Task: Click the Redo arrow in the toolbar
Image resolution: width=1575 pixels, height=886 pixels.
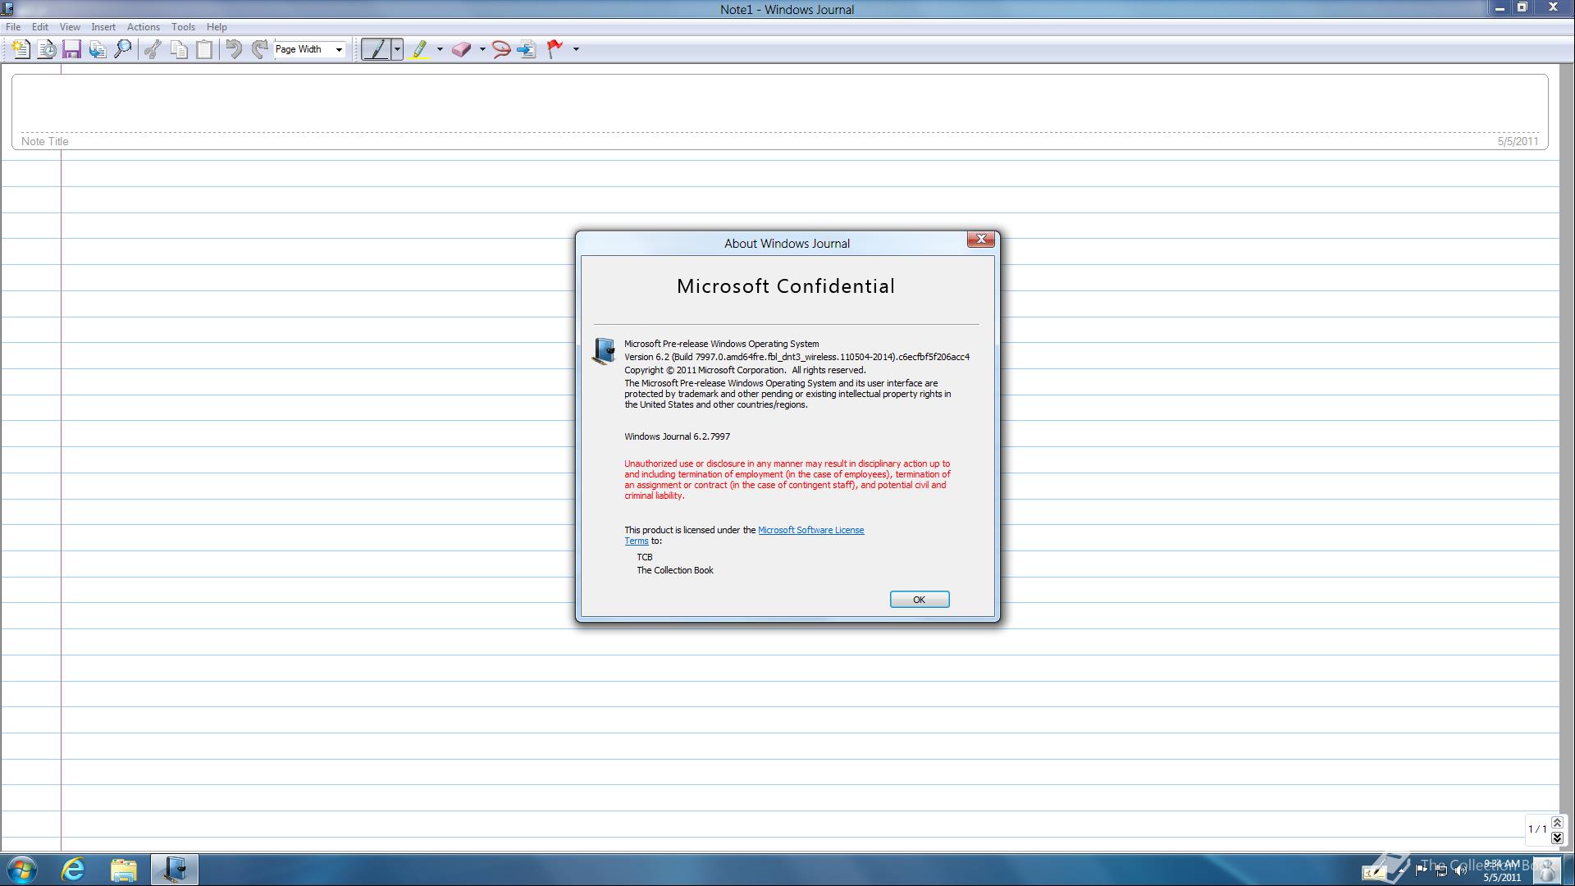Action: (259, 49)
